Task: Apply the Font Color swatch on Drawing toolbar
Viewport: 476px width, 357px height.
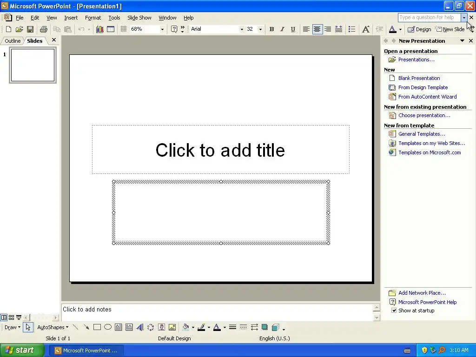Action: tap(217, 327)
